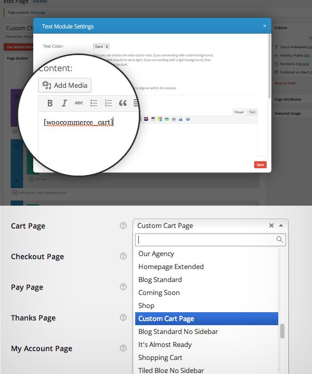This screenshot has width=312, height=374.
Task: Click the View page link in the update notice
Action: 37,12
